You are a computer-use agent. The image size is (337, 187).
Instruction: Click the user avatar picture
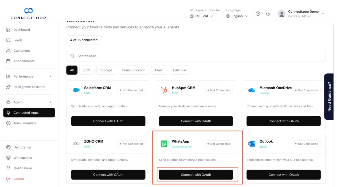point(281,14)
